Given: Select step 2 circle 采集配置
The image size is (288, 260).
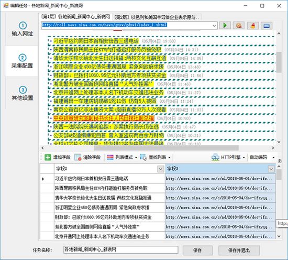Looking at the screenshot, I should (x=23, y=58).
